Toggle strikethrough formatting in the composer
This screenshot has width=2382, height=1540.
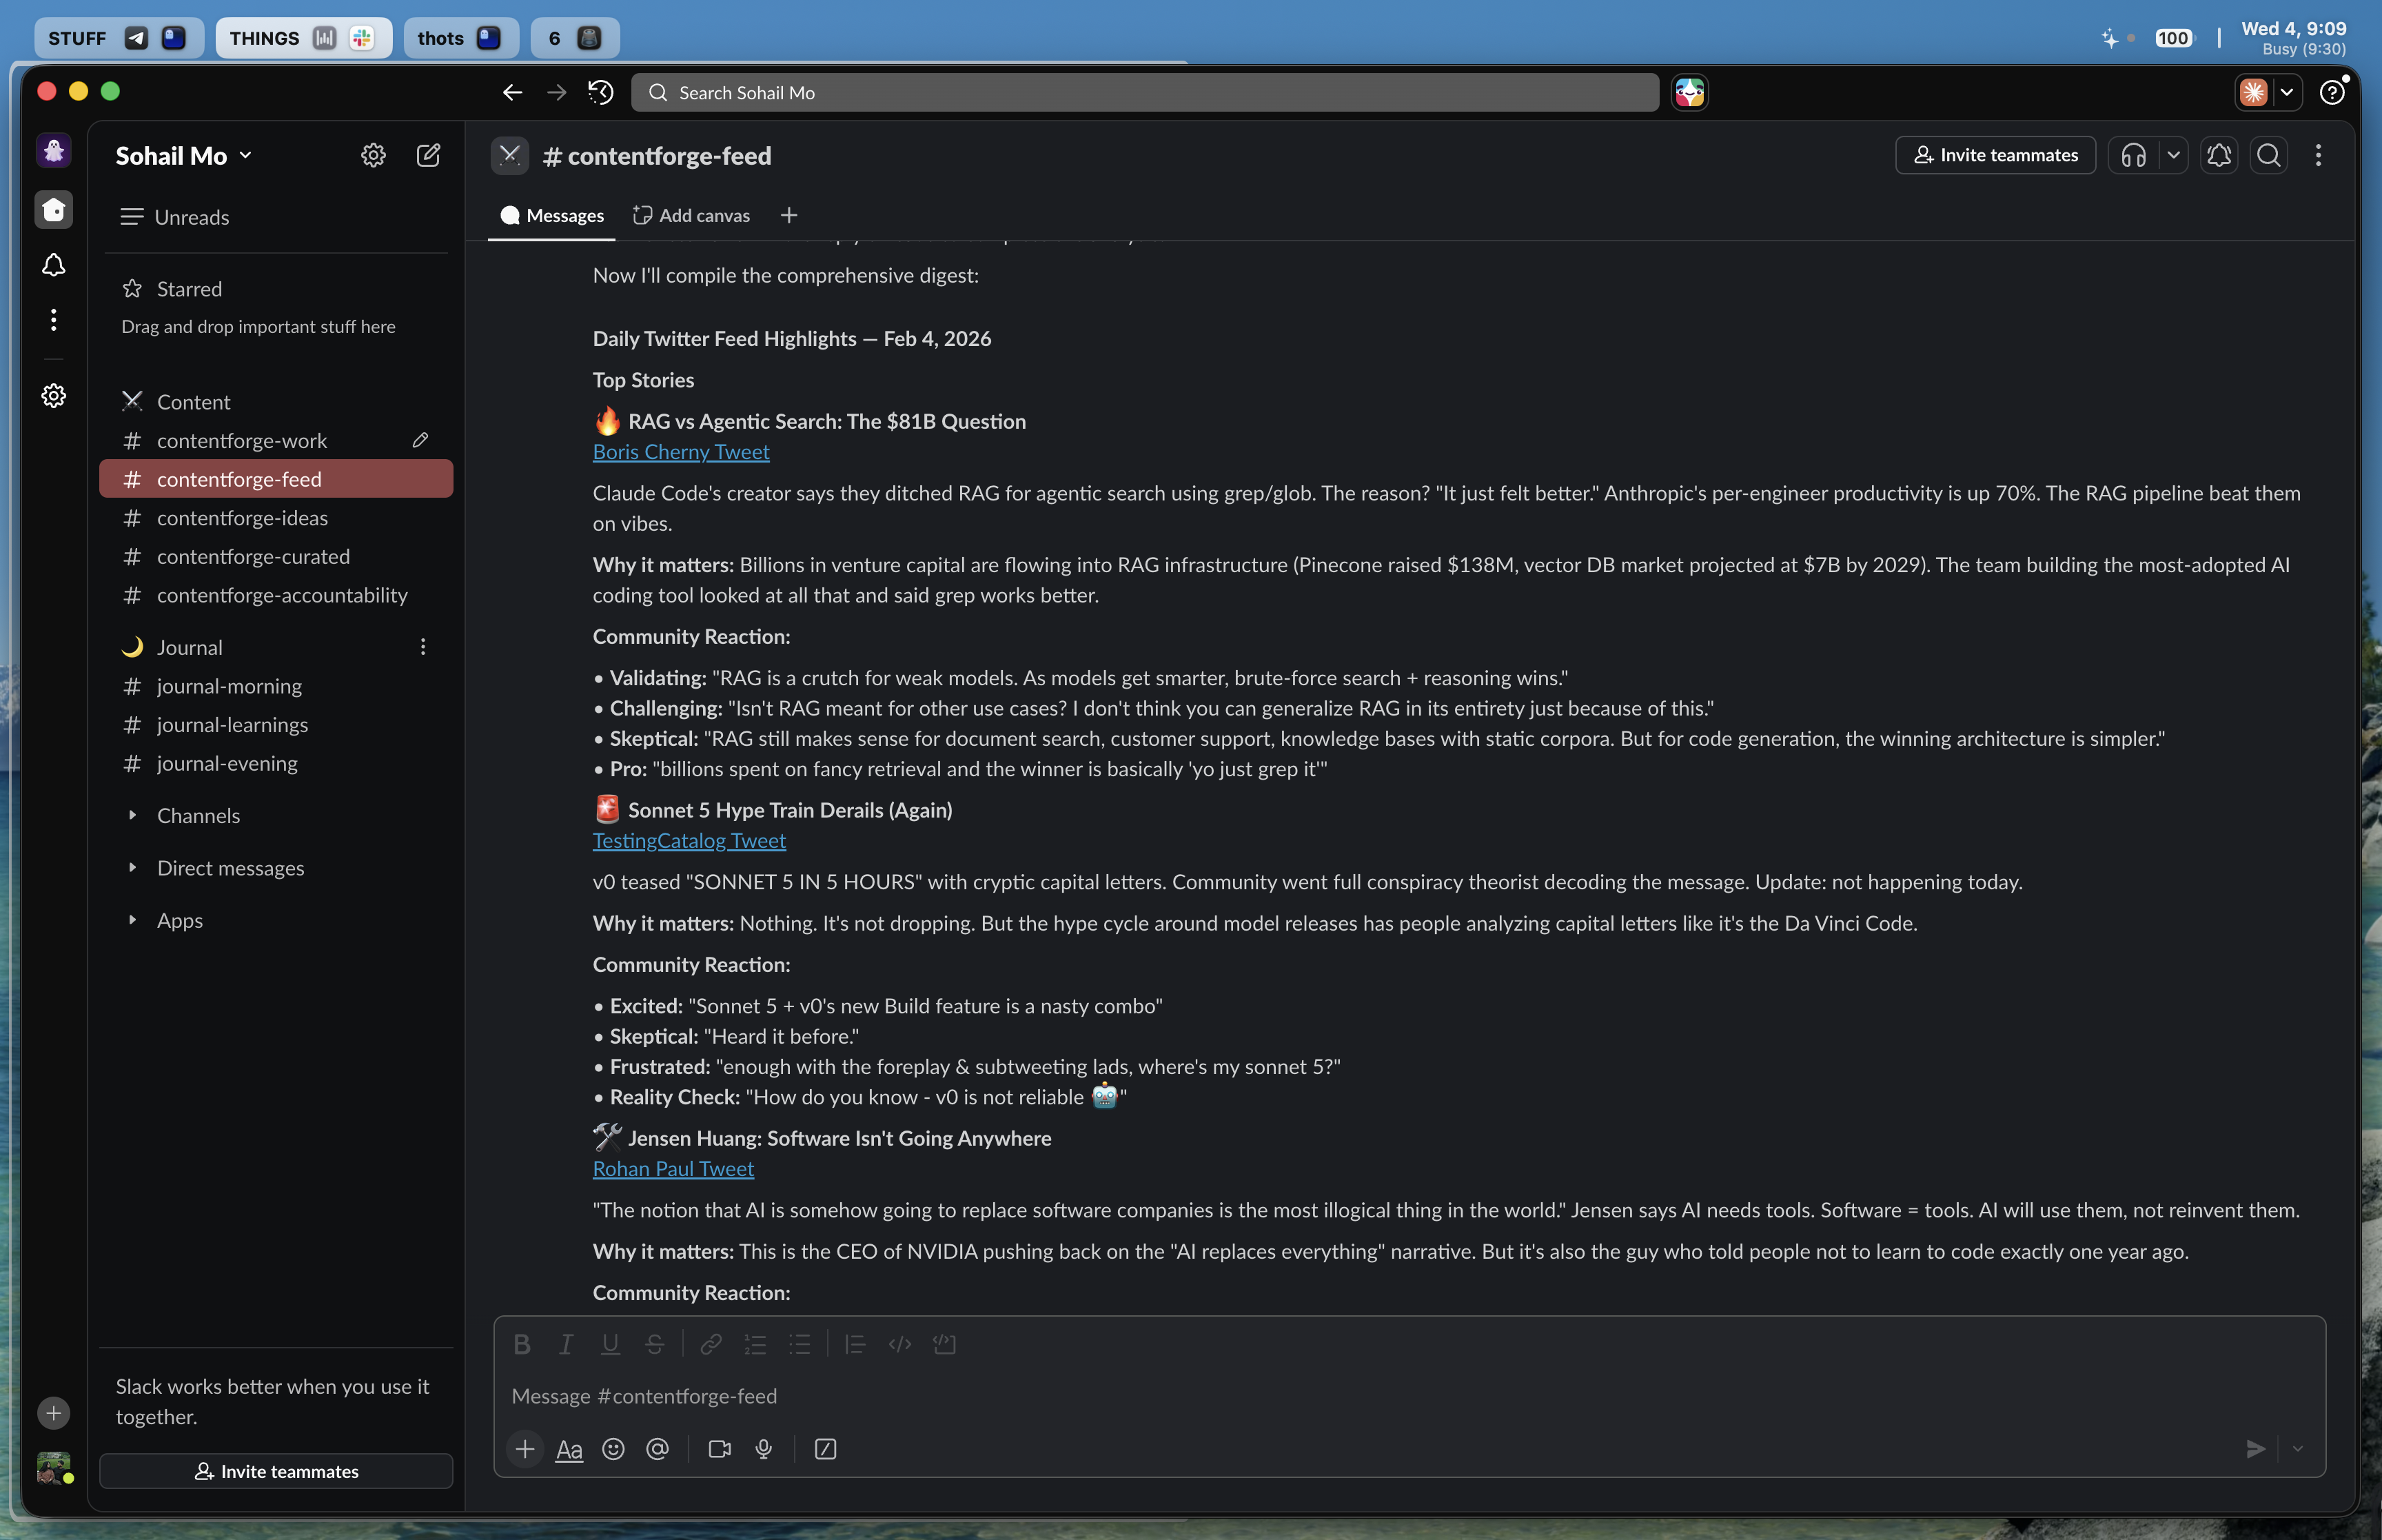(655, 1344)
